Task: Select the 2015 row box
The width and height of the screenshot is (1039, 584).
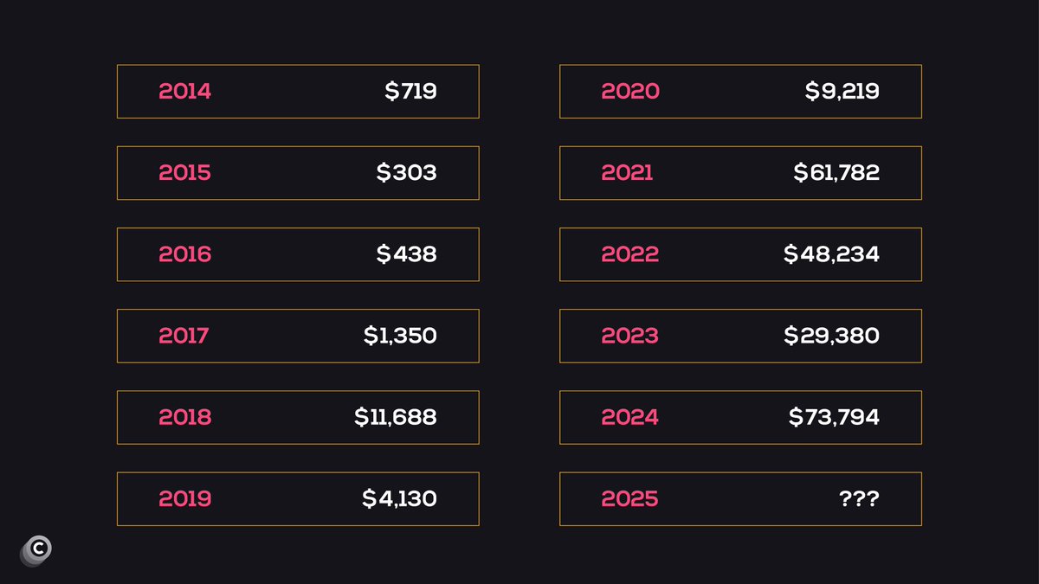Action: [298, 173]
